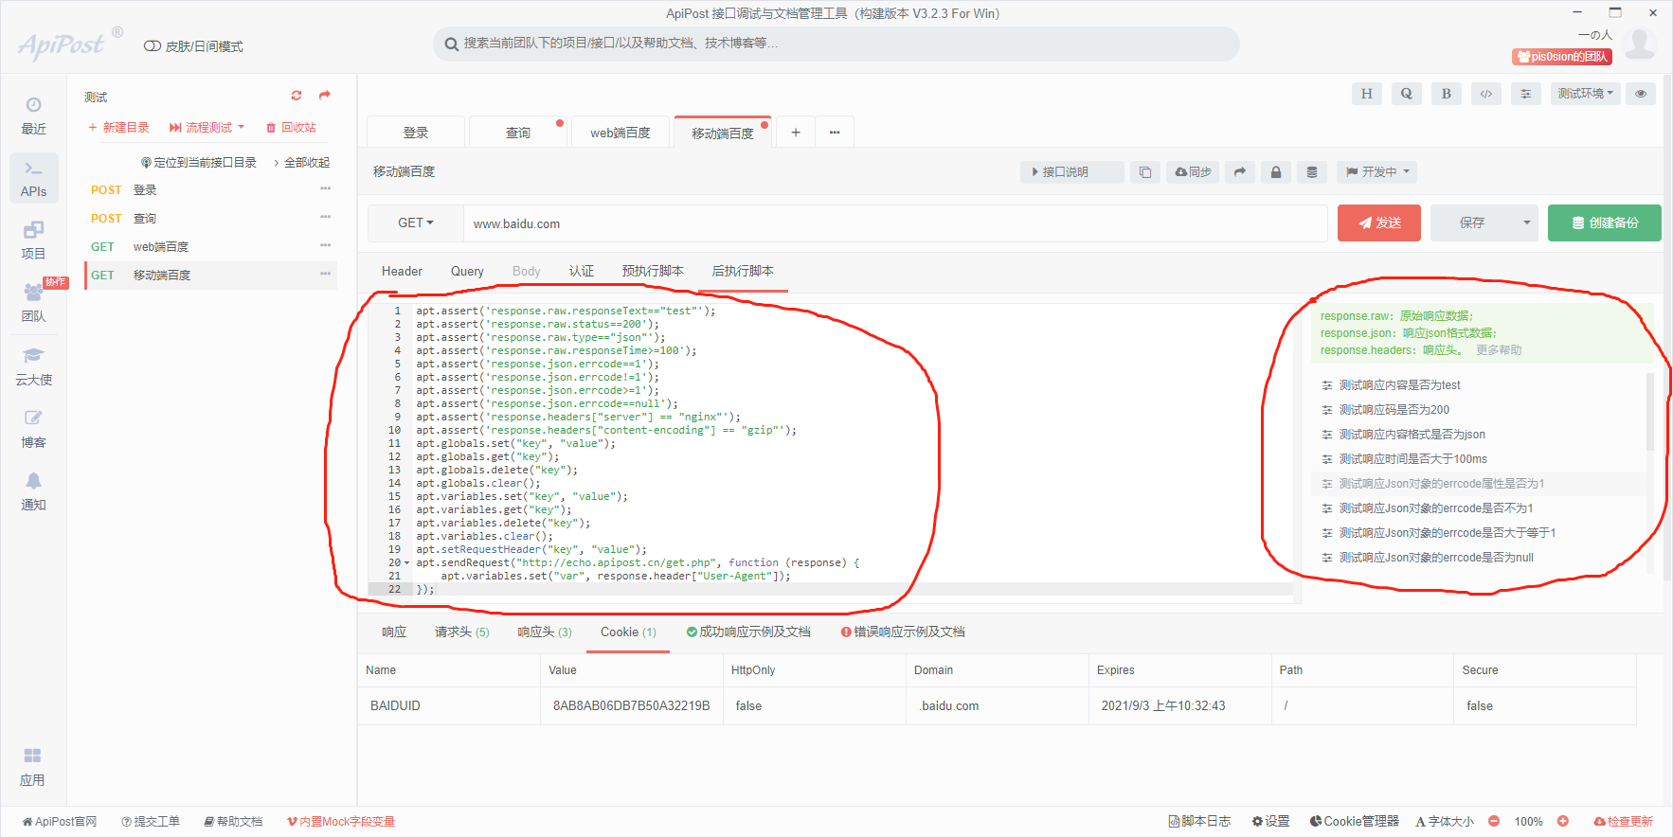Click the 保存 save button
Image resolution: width=1673 pixels, height=837 pixels.
[x=1472, y=223]
